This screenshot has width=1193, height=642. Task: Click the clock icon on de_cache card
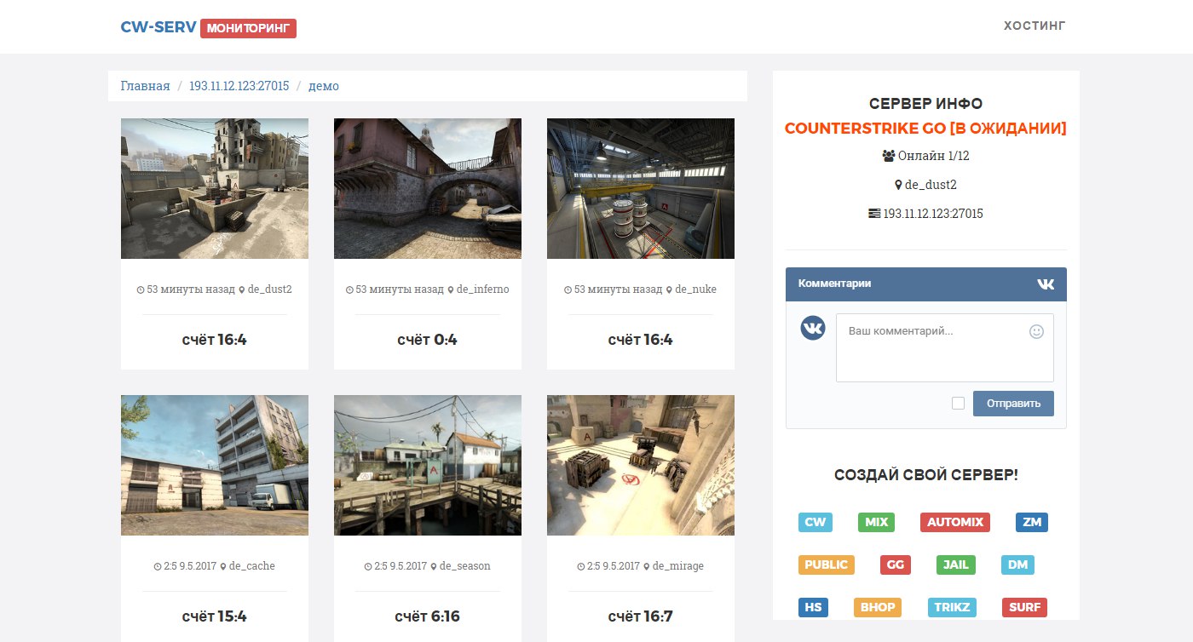(x=158, y=567)
